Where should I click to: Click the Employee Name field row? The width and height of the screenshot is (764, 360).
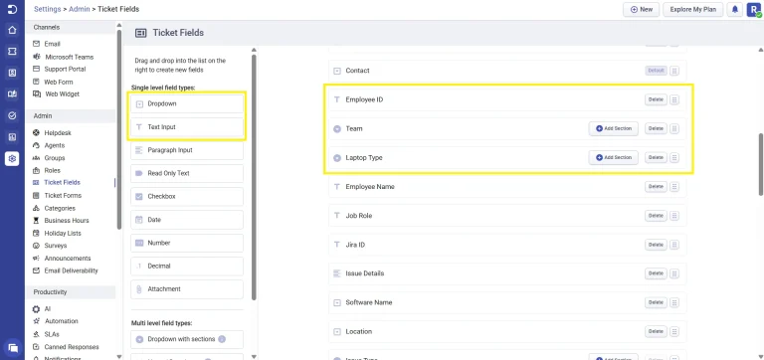507,187
